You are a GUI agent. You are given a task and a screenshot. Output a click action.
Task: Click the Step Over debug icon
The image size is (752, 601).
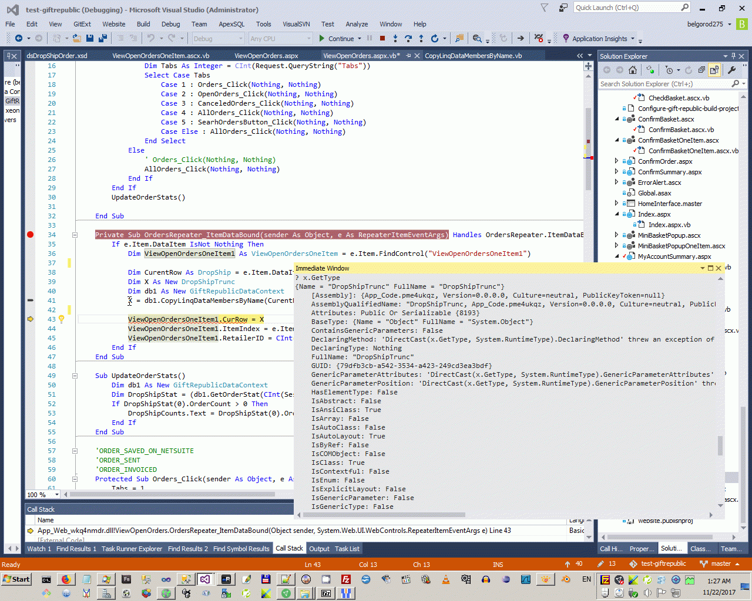[408, 39]
